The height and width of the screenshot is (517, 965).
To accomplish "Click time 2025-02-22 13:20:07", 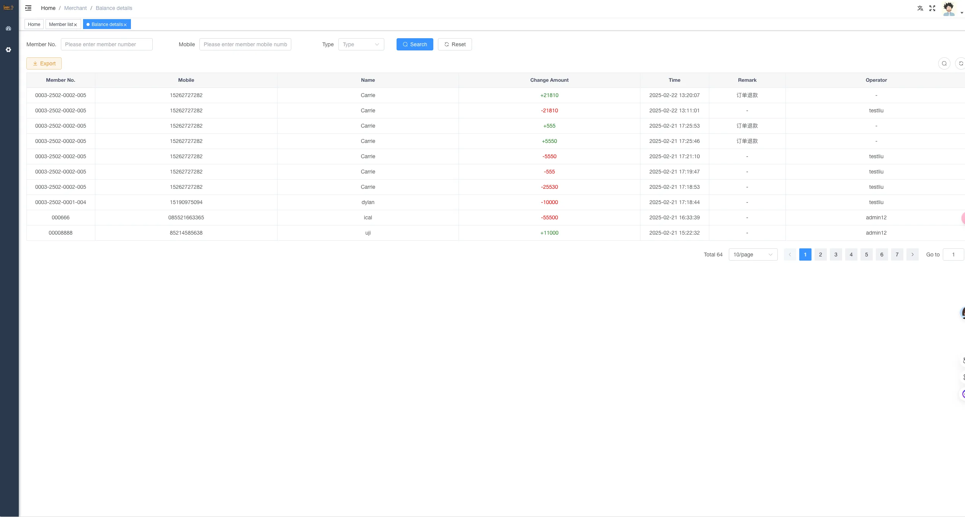I will coord(674,96).
